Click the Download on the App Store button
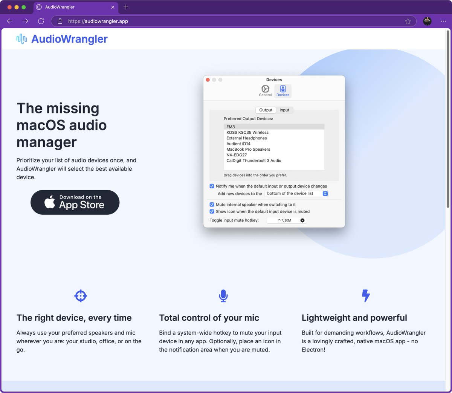 click(75, 202)
